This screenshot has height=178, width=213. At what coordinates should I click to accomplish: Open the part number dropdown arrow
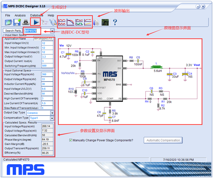point(52,31)
